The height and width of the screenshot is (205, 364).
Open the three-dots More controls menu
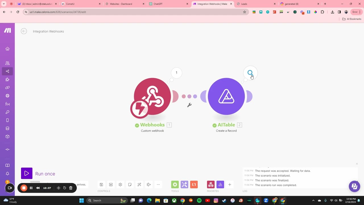pos(158,184)
